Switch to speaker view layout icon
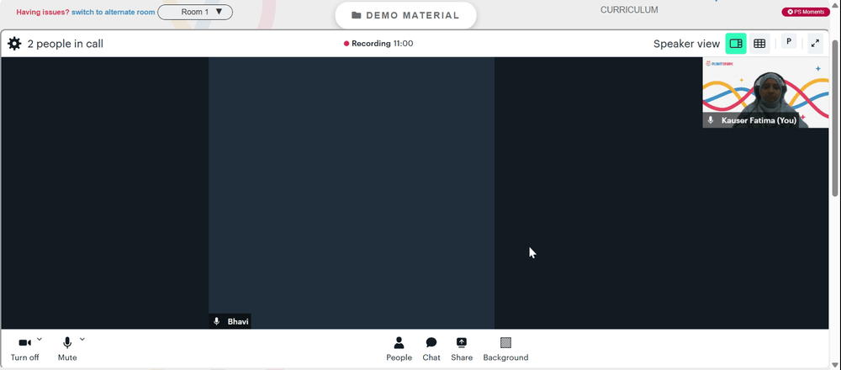 [736, 44]
